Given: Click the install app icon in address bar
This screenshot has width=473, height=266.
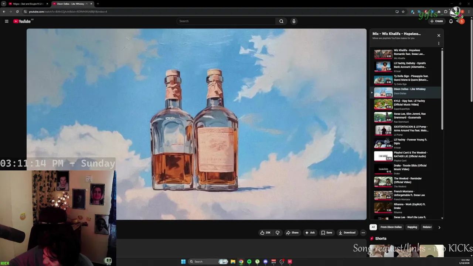Looking at the screenshot, I should (x=397, y=11).
